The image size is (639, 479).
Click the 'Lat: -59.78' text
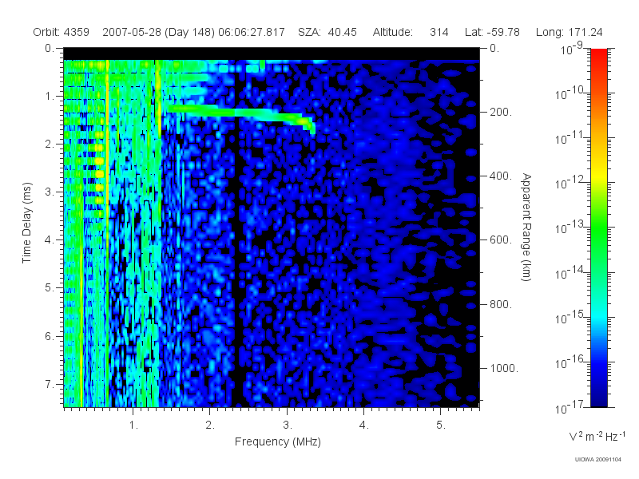point(492,32)
